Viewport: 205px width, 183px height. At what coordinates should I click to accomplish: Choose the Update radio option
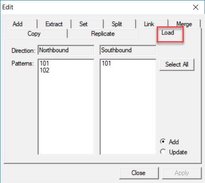[174, 152]
